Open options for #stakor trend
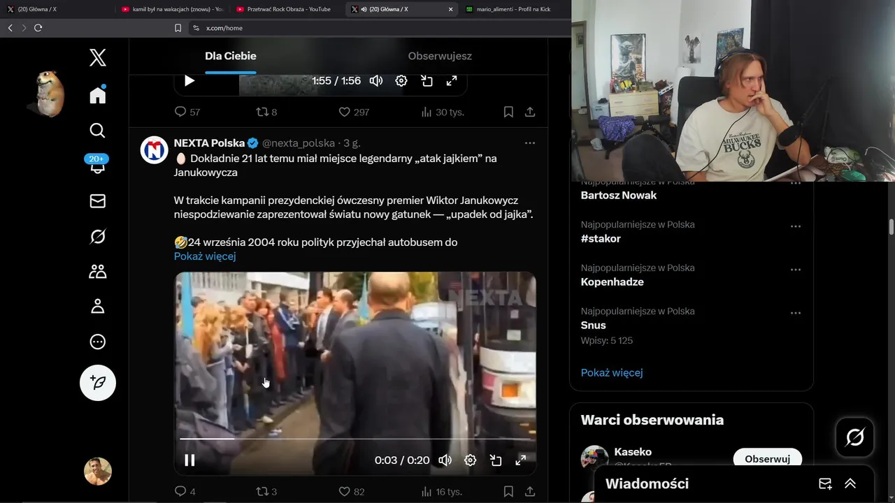Viewport: 895px width, 503px height. click(796, 227)
